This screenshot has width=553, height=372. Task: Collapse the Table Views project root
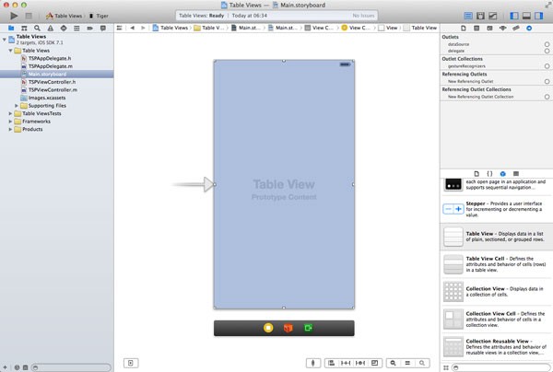click(x=5, y=40)
